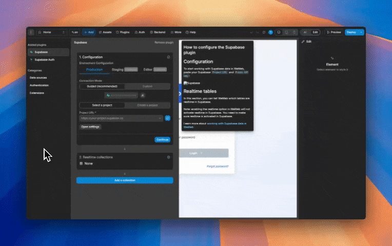392x246 pixels.
Task: Switch to Edit mode toggle in top toolbar
Action: coord(315,32)
